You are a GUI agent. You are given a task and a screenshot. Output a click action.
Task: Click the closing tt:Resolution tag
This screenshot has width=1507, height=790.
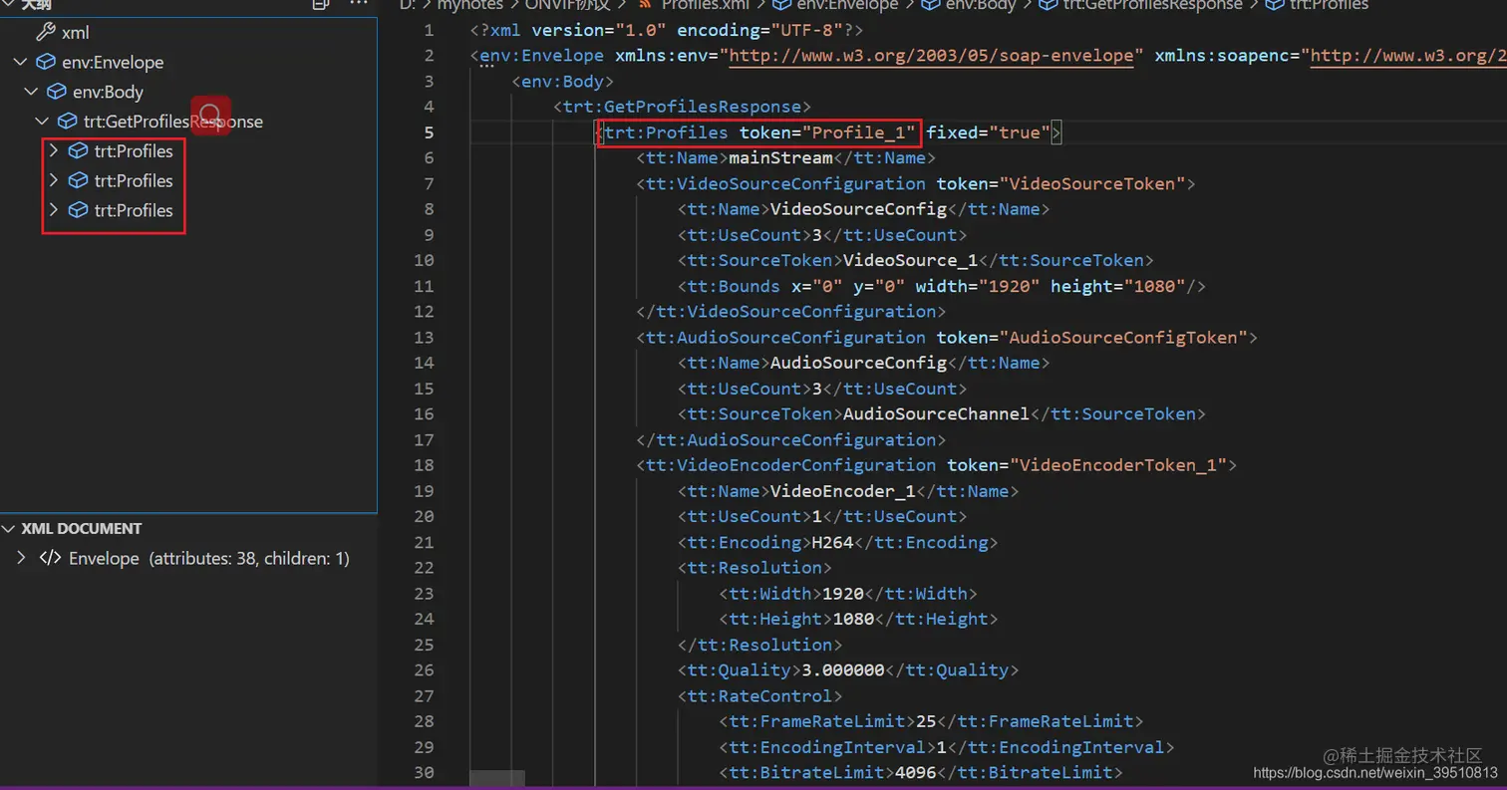tap(760, 645)
